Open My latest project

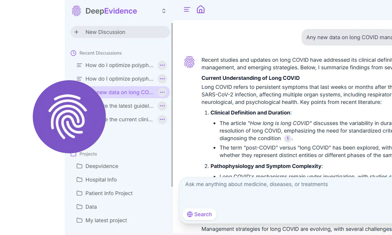click(106, 220)
